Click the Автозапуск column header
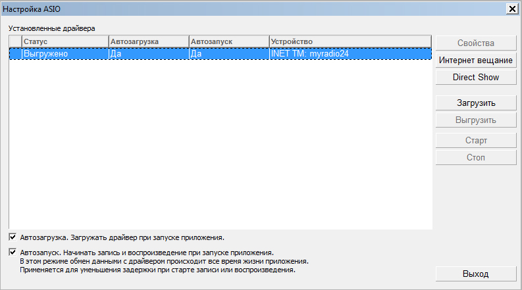Screen dimensions: 522x290 click(x=228, y=41)
